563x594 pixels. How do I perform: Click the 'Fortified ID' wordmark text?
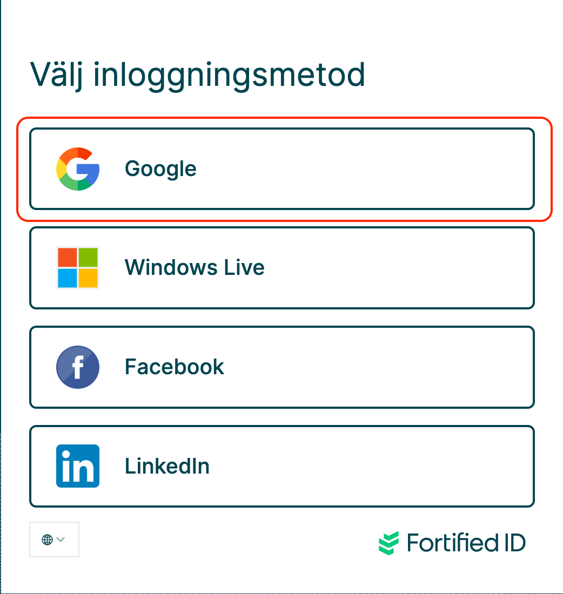(466, 543)
